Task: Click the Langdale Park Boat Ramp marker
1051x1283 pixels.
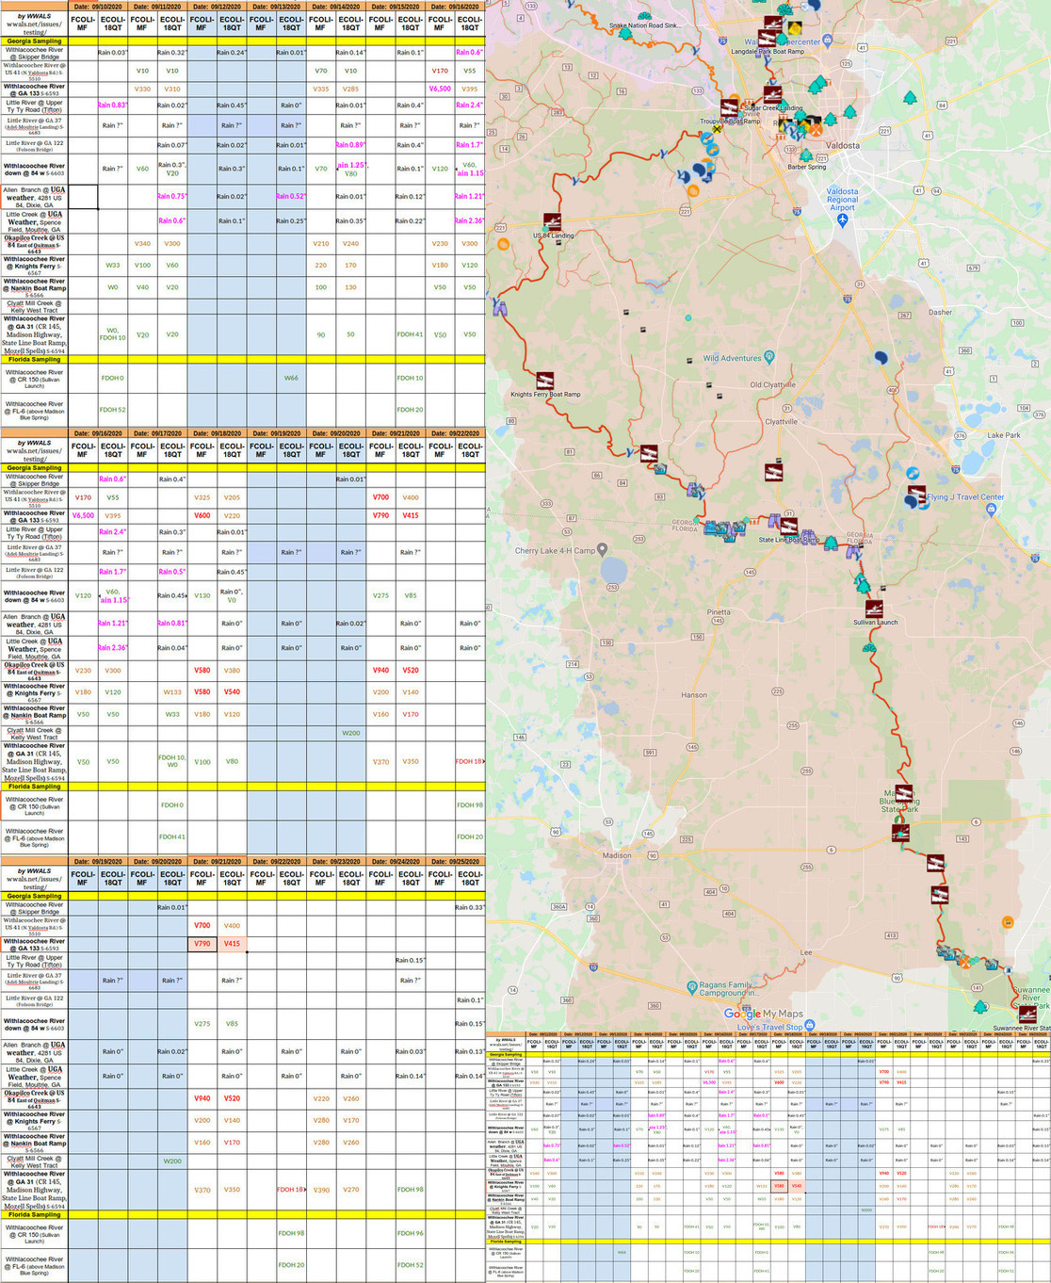Action: point(768,39)
